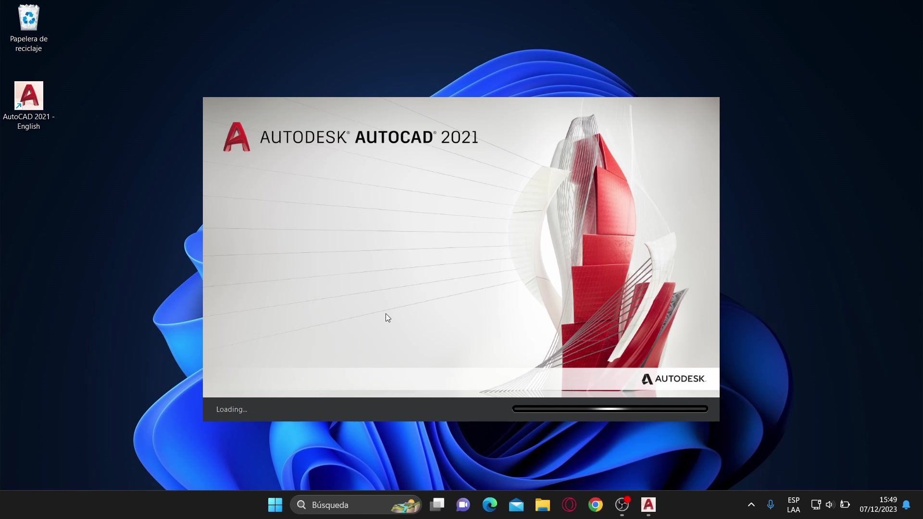Launch the Teams Chat taskbar icon
This screenshot has height=519, width=923.
(463, 505)
